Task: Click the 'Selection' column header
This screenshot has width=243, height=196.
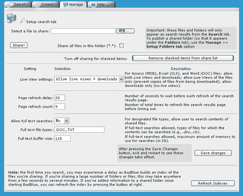Action: (x=62, y=69)
